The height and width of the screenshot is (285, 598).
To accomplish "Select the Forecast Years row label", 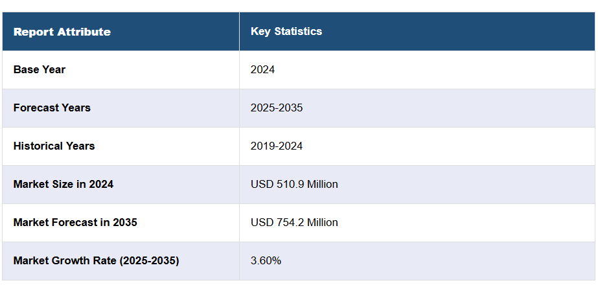I will (x=52, y=108).
